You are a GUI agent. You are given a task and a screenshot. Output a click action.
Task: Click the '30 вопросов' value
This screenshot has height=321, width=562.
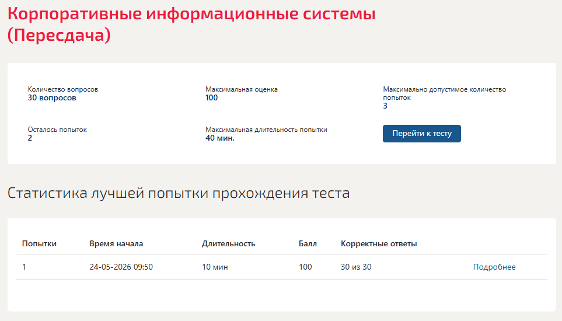52,98
